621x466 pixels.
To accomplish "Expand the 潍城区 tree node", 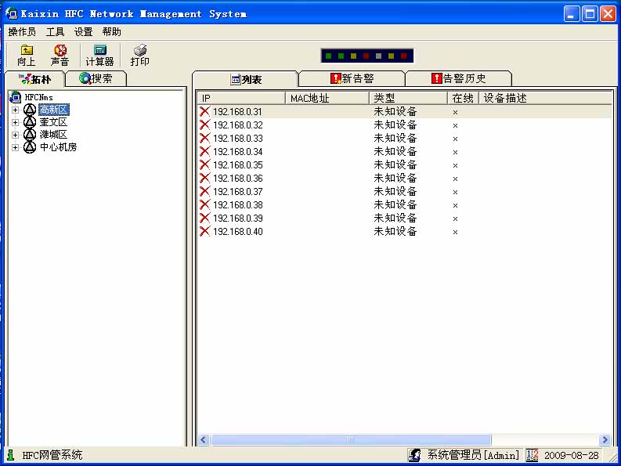I will point(15,135).
